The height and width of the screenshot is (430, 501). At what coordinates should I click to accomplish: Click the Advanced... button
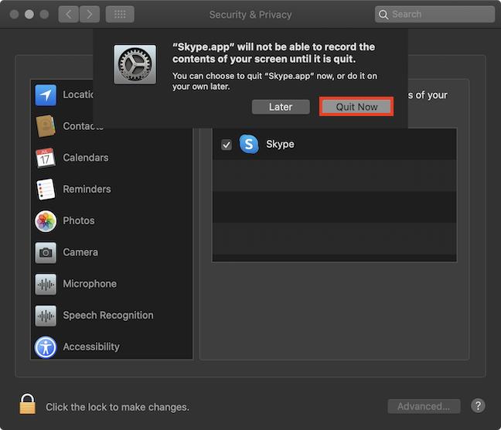[424, 406]
